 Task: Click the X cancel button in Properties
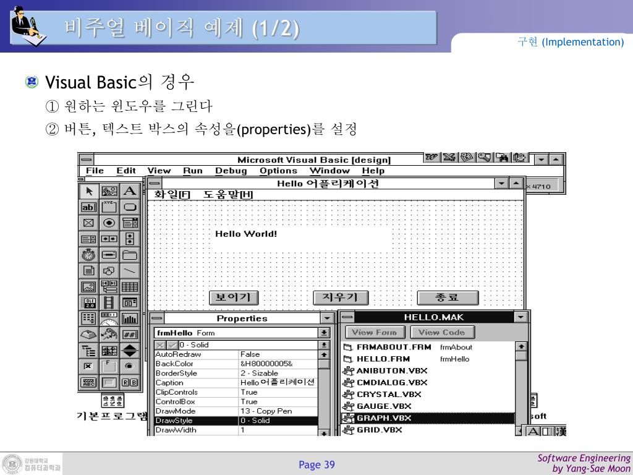click(x=161, y=345)
